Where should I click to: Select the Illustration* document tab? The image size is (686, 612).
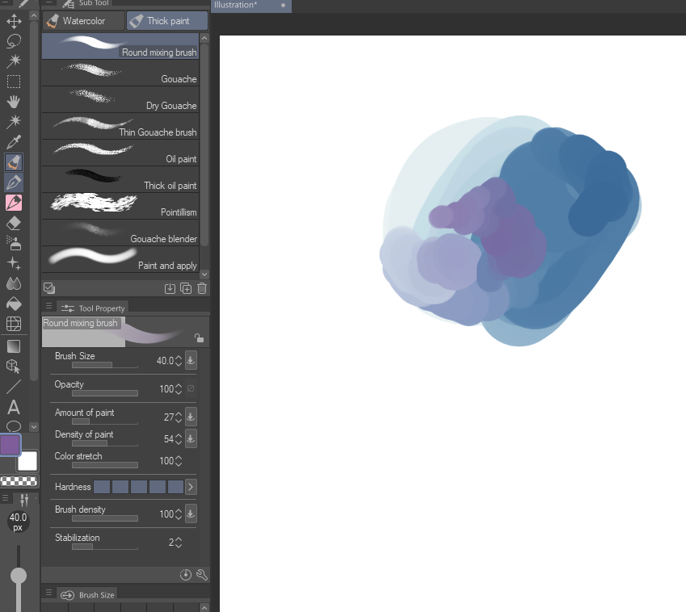[250, 6]
